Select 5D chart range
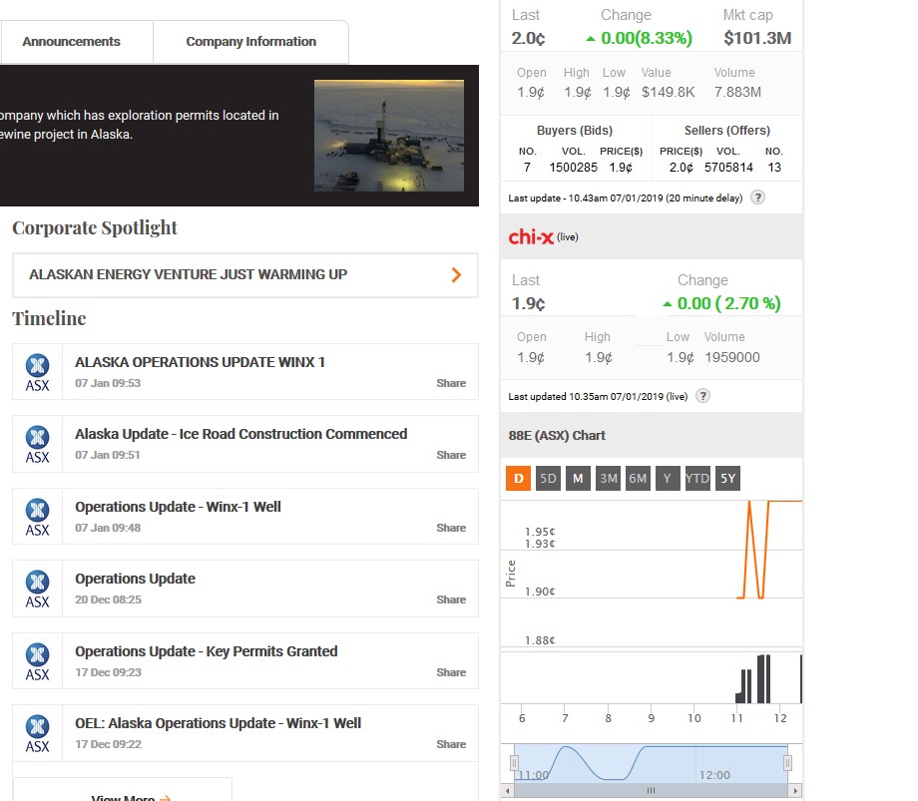The width and height of the screenshot is (918, 801). 548,479
